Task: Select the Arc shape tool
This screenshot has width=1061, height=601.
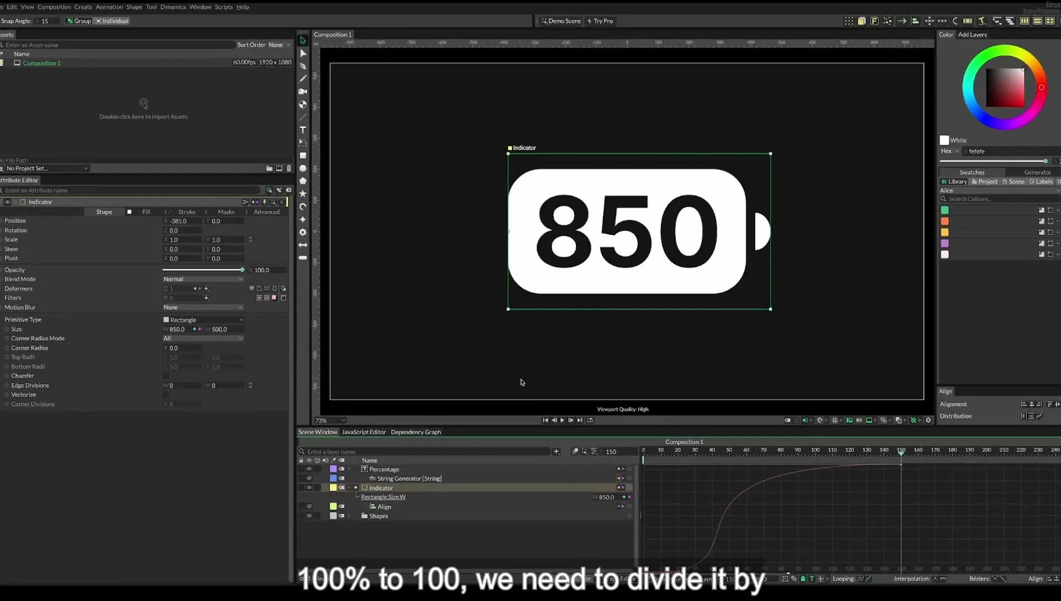Action: (x=303, y=207)
